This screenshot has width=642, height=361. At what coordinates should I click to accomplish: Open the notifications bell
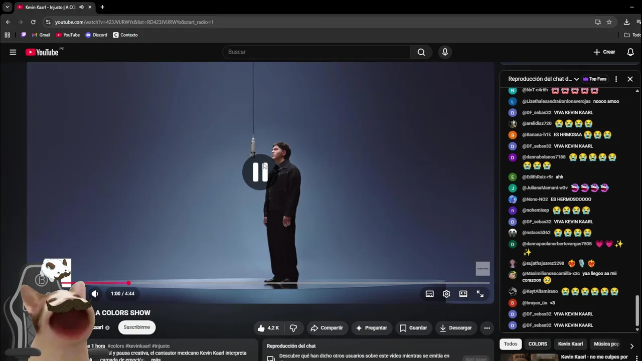[630, 52]
